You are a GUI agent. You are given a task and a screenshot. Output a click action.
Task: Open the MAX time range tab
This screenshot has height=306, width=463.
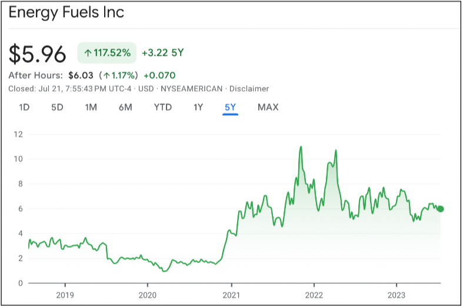click(268, 107)
